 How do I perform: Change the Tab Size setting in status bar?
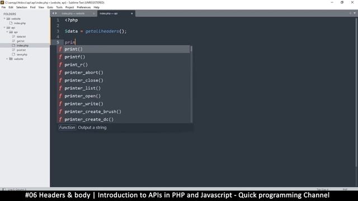(322, 189)
